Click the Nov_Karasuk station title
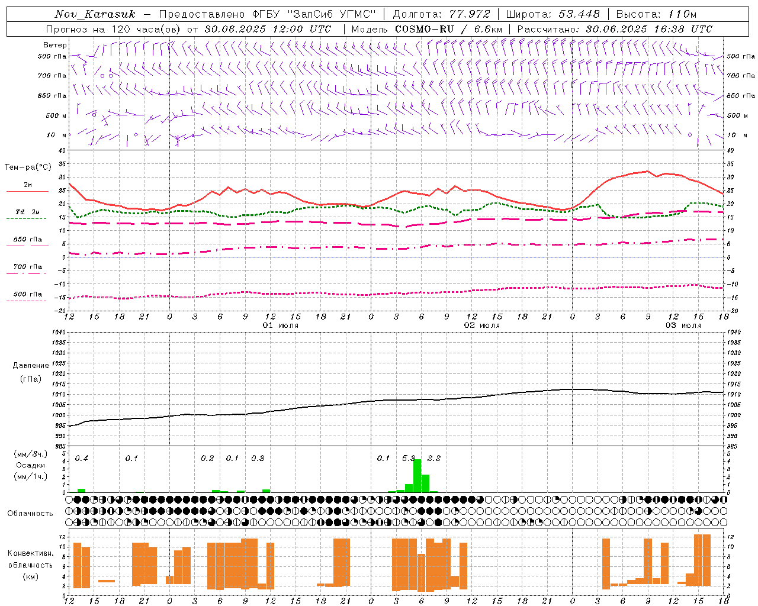Screen dimensions: 758x606 pos(95,14)
